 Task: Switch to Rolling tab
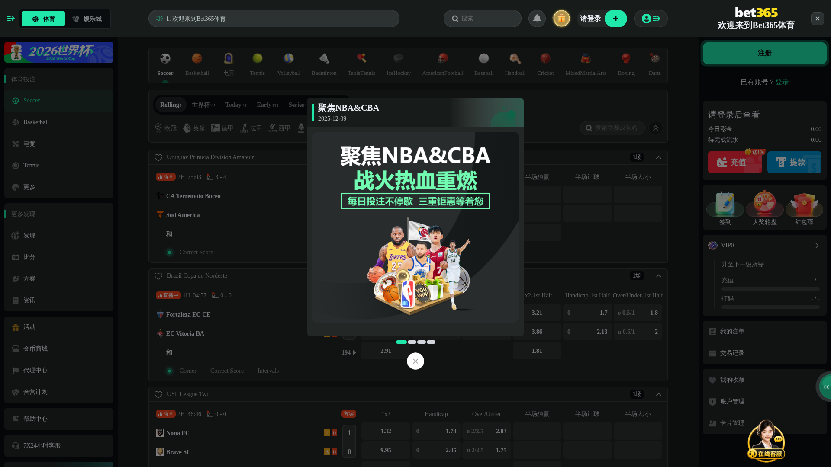pos(171,105)
